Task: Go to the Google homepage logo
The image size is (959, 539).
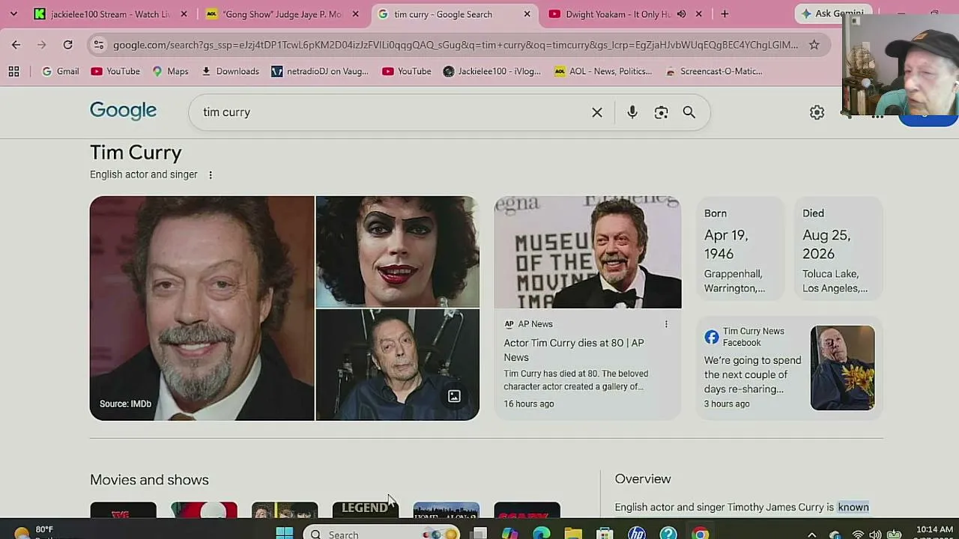Action: pyautogui.click(x=123, y=111)
